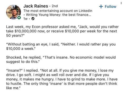This screenshot has height=95, width=125.
Task: Open the Jack Raines name link
Action: coord(36,6)
